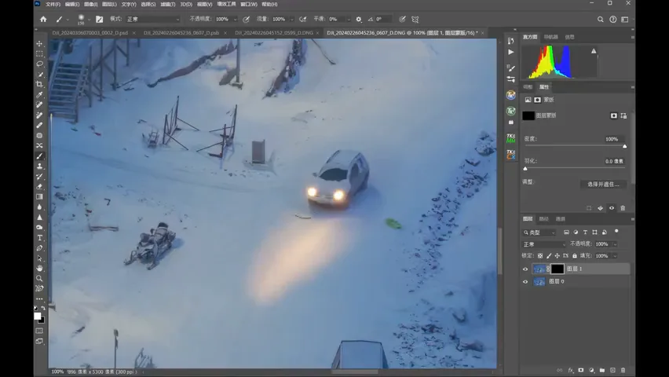
Task: Toggle visibility of 图层 0
Action: click(x=525, y=282)
